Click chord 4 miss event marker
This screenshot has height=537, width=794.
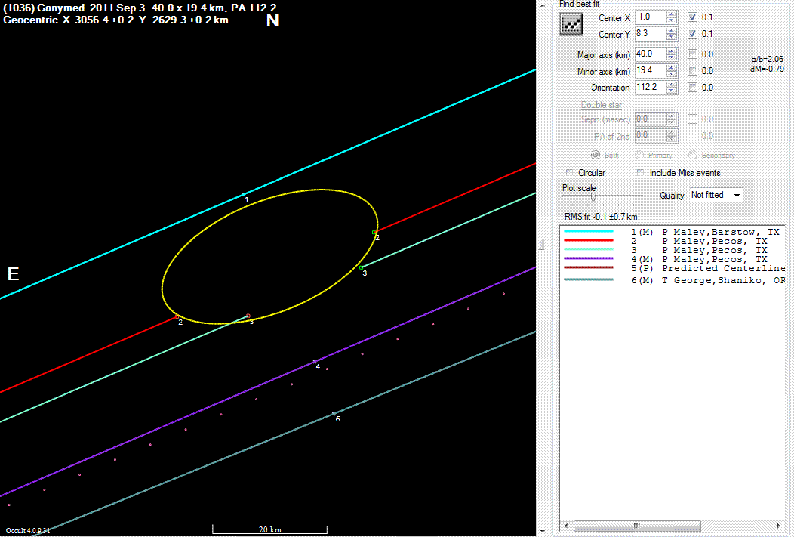click(315, 362)
